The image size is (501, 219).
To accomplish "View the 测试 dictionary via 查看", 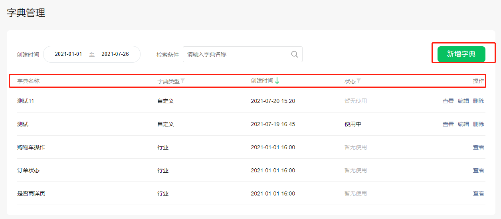I will tap(448, 124).
